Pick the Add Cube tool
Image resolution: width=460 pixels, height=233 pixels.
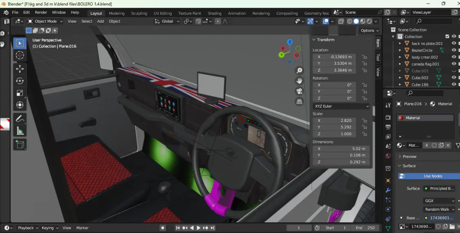[20, 144]
